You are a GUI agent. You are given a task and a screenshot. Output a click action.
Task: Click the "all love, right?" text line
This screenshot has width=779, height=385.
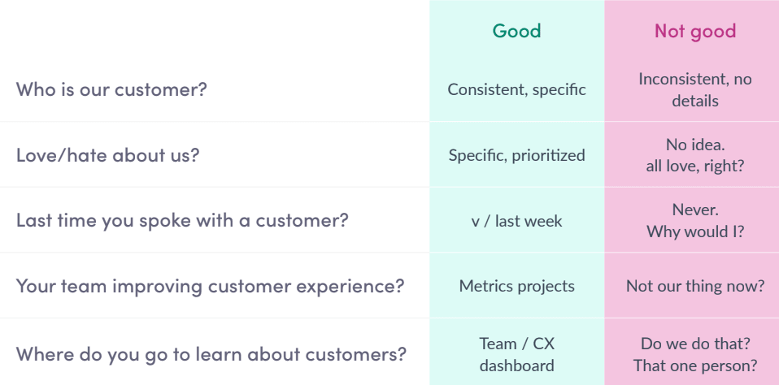click(x=694, y=166)
